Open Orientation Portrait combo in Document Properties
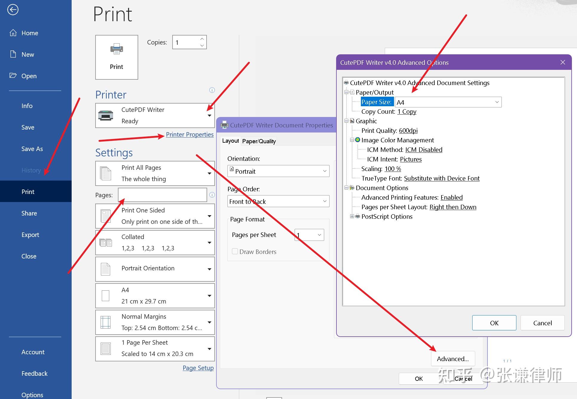This screenshot has width=577, height=399. click(278, 171)
